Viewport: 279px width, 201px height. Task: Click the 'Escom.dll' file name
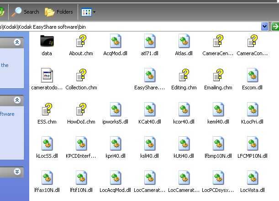click(x=253, y=88)
